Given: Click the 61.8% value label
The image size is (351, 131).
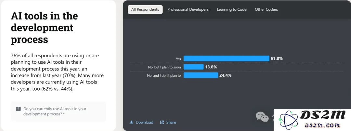Looking at the screenshot, I should point(277,58).
